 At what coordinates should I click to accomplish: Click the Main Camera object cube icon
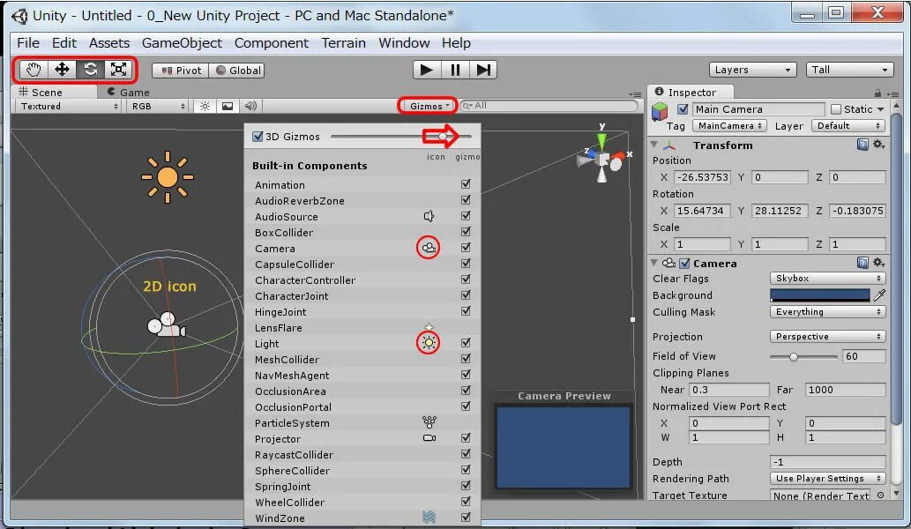coord(660,111)
